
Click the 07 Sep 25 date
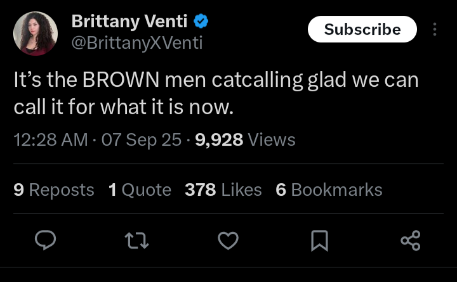(141, 139)
